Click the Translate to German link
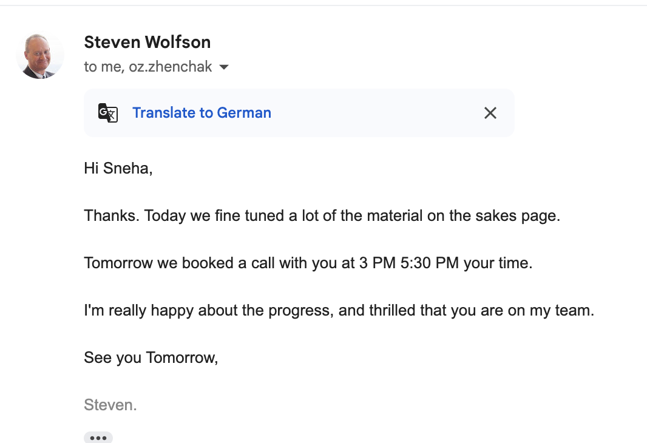 point(202,113)
